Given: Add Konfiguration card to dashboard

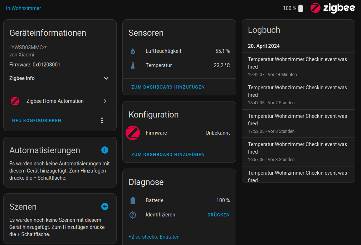Looking at the screenshot, I should pos(168,155).
